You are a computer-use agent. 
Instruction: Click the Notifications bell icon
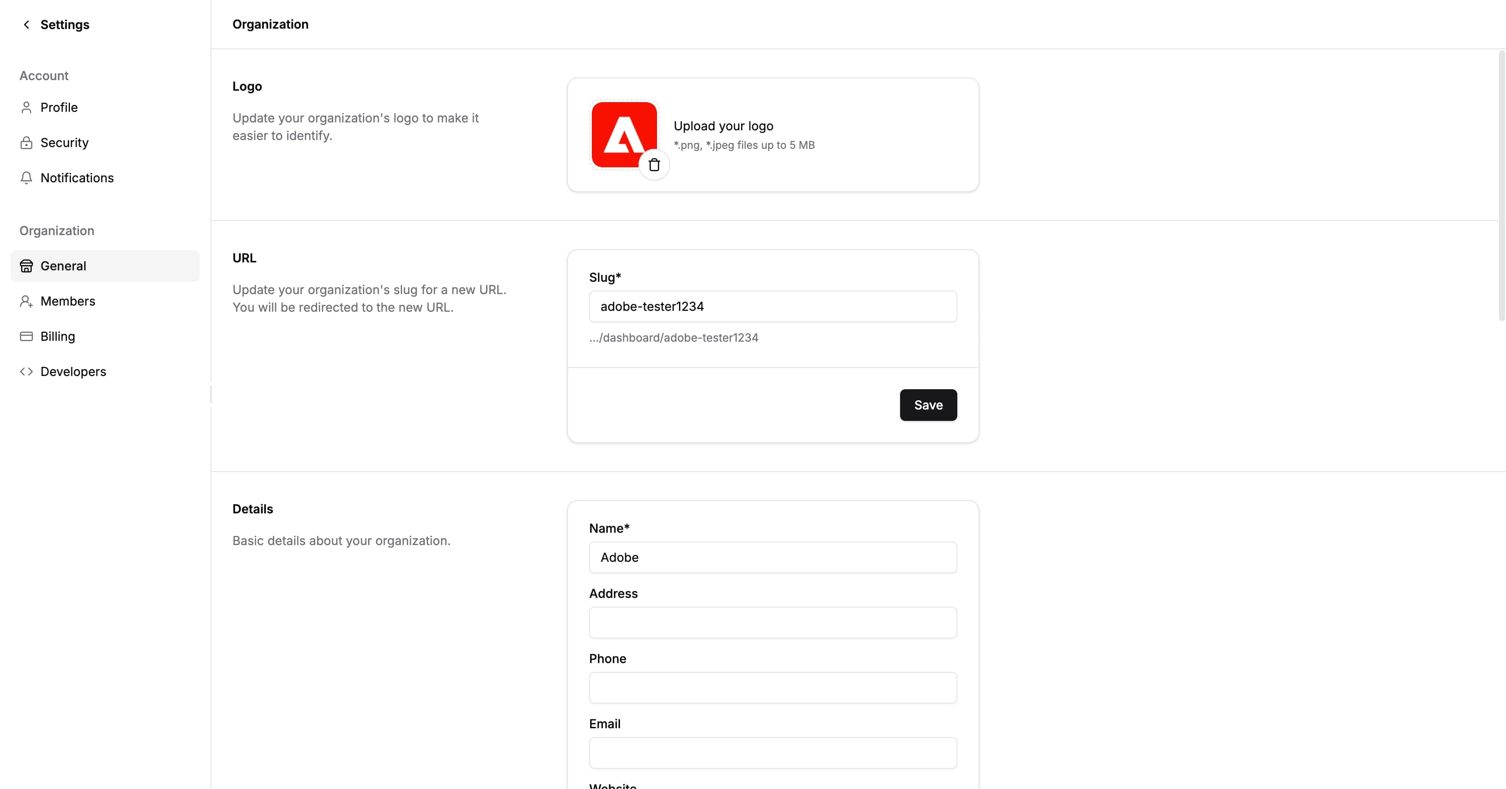point(26,178)
